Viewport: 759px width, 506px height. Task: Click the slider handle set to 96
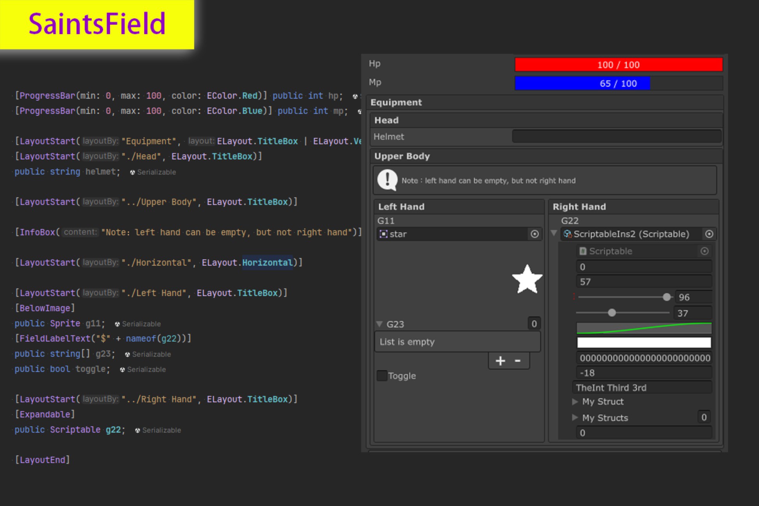click(666, 297)
